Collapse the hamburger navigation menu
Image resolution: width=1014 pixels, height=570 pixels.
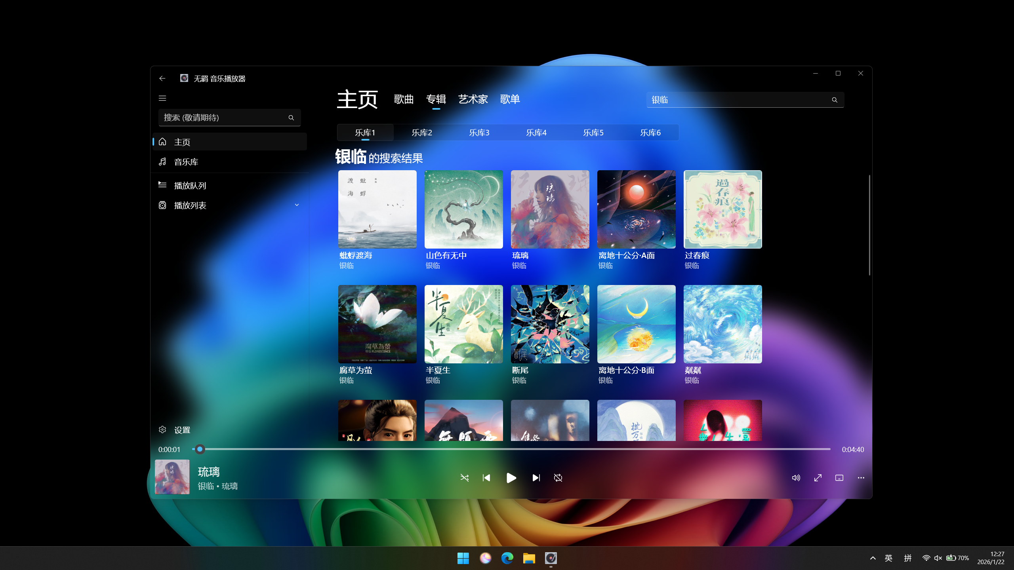(x=162, y=98)
